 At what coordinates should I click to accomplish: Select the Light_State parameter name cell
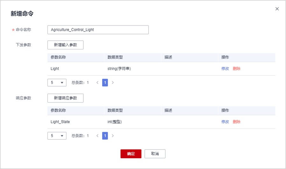60,122
